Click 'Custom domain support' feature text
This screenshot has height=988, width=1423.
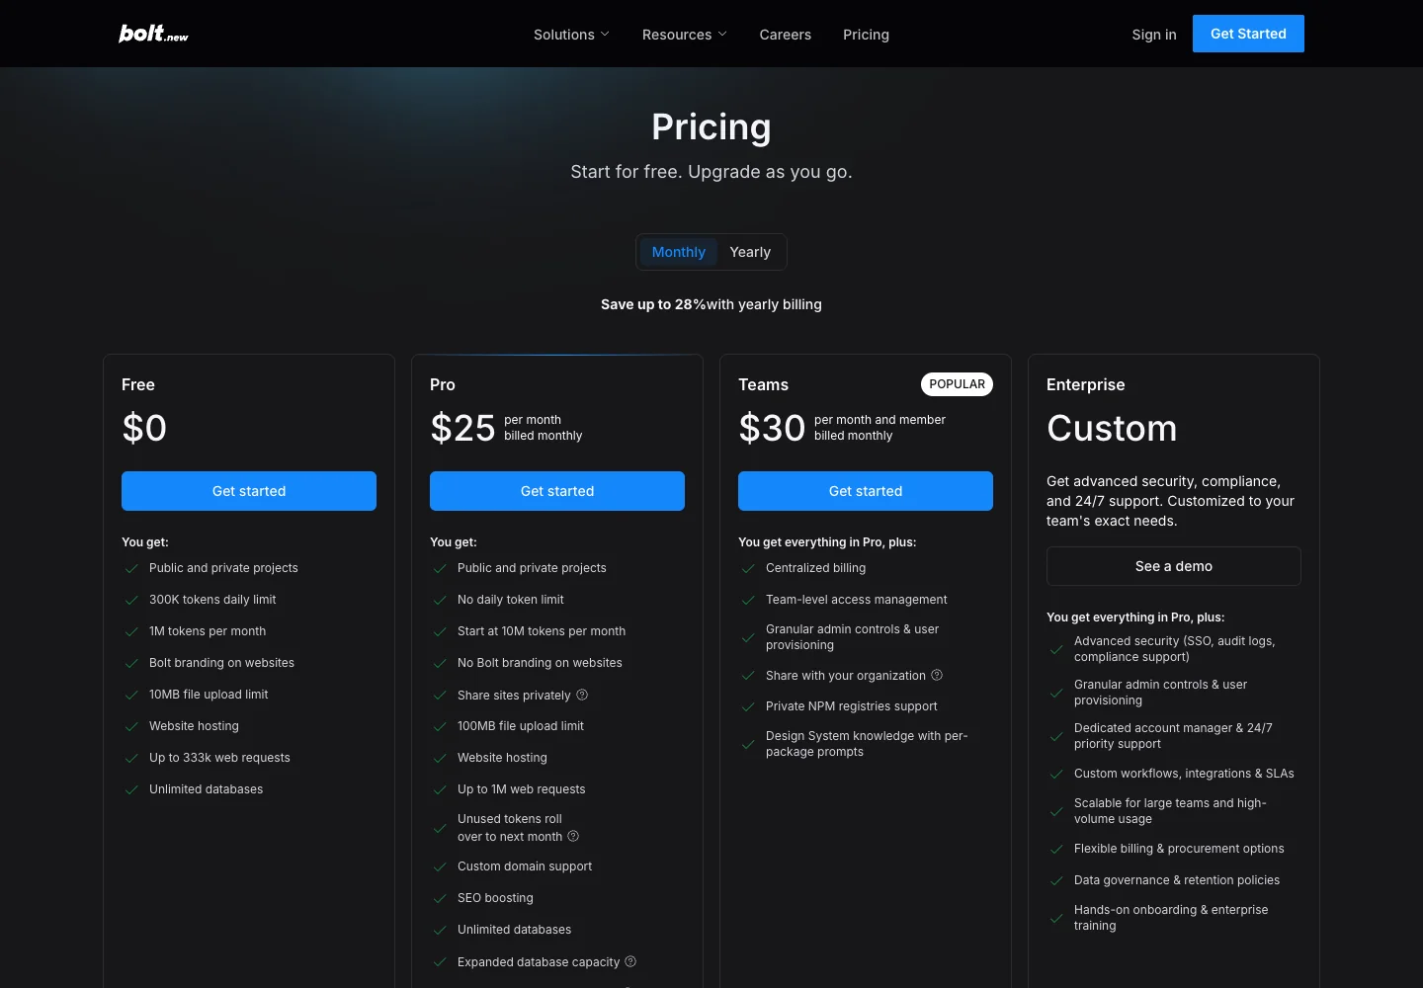tap(525, 866)
